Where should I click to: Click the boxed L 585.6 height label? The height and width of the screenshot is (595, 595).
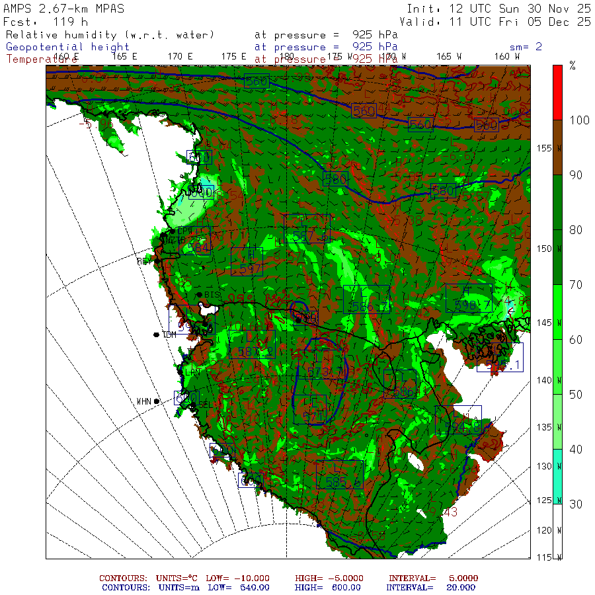pos(340,475)
